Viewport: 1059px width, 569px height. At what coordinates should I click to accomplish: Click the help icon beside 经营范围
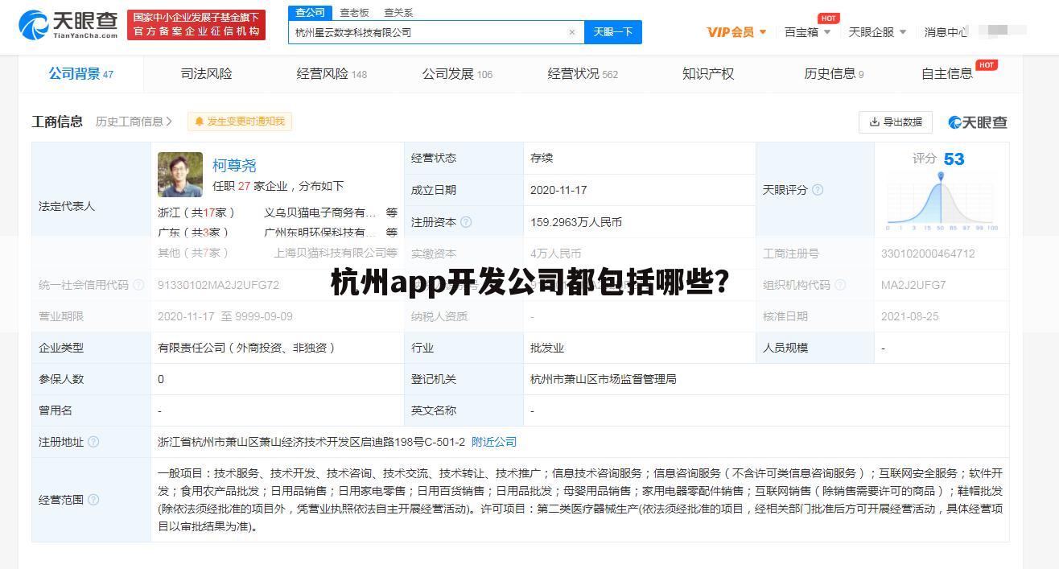pyautogui.click(x=93, y=500)
